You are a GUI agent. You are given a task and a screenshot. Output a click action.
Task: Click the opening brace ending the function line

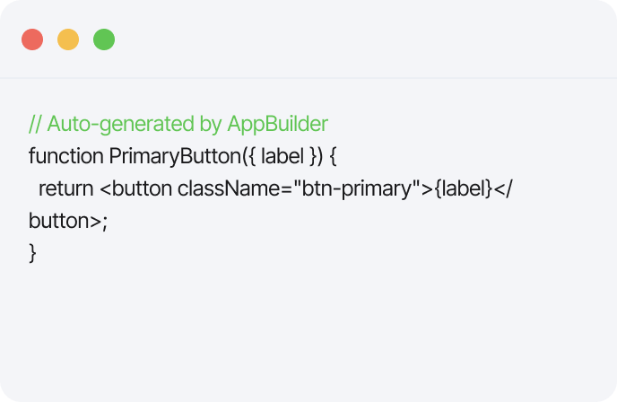pyautogui.click(x=332, y=155)
